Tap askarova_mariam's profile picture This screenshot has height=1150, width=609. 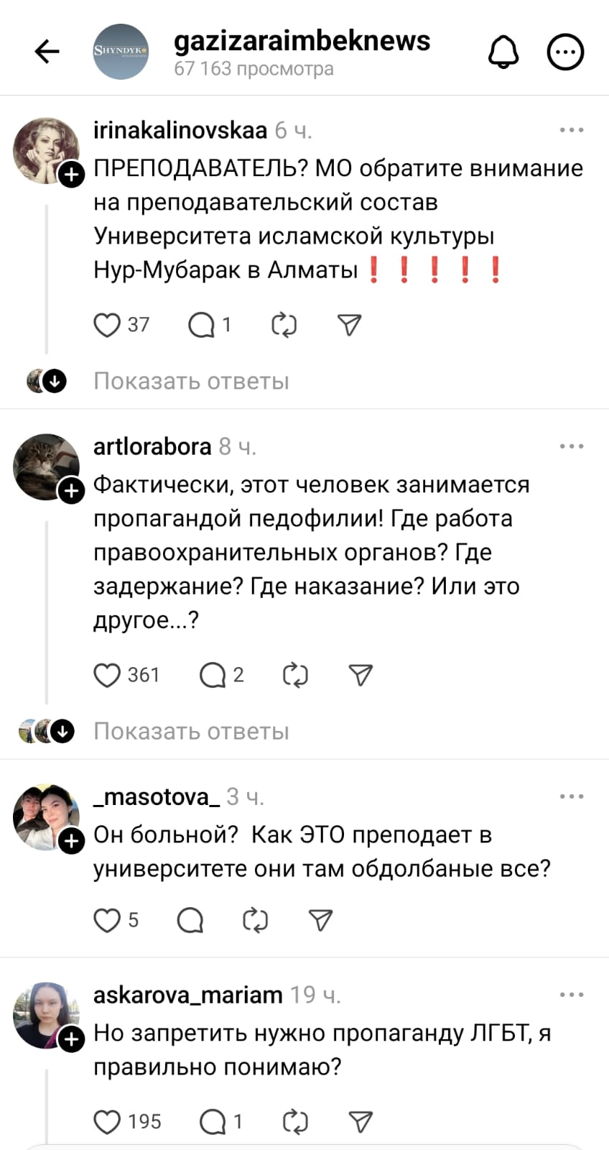46,1015
